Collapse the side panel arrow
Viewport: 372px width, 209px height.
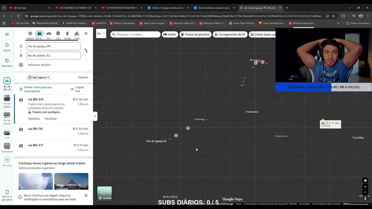95,116
